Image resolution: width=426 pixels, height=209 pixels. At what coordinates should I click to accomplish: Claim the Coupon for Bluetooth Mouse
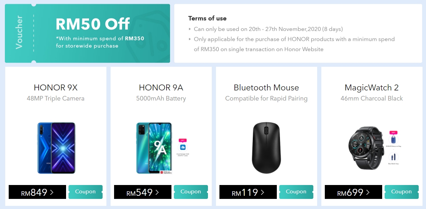(296, 192)
